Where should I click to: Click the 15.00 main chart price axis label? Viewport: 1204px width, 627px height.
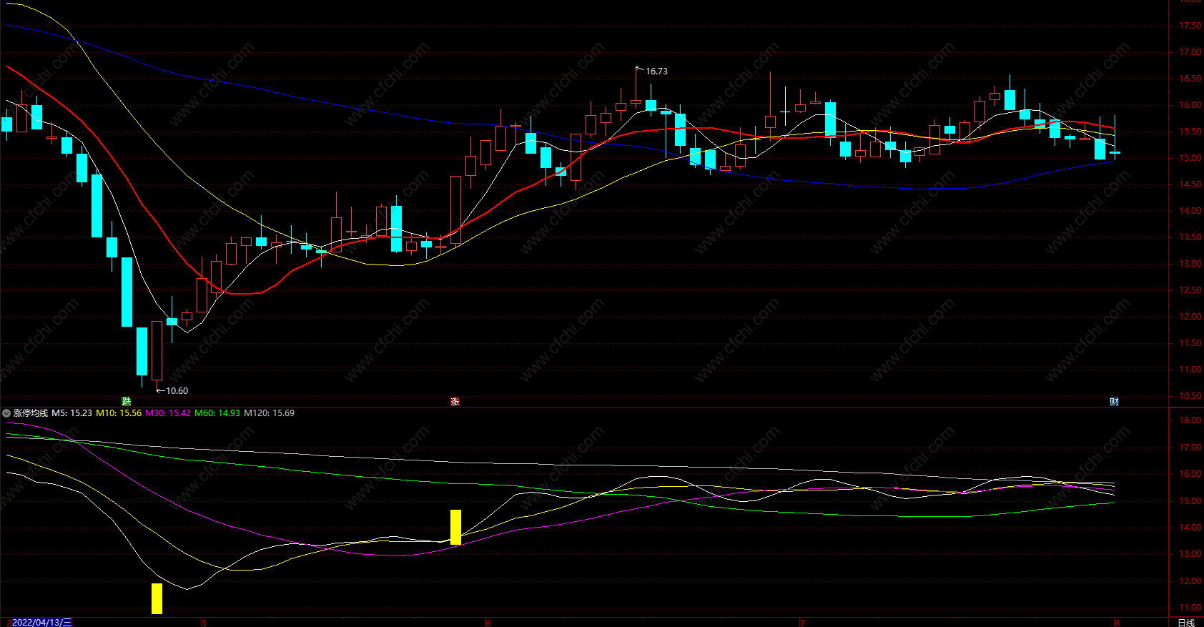[x=1190, y=158]
